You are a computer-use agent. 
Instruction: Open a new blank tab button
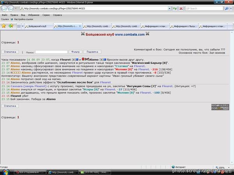[x=230, y=26]
